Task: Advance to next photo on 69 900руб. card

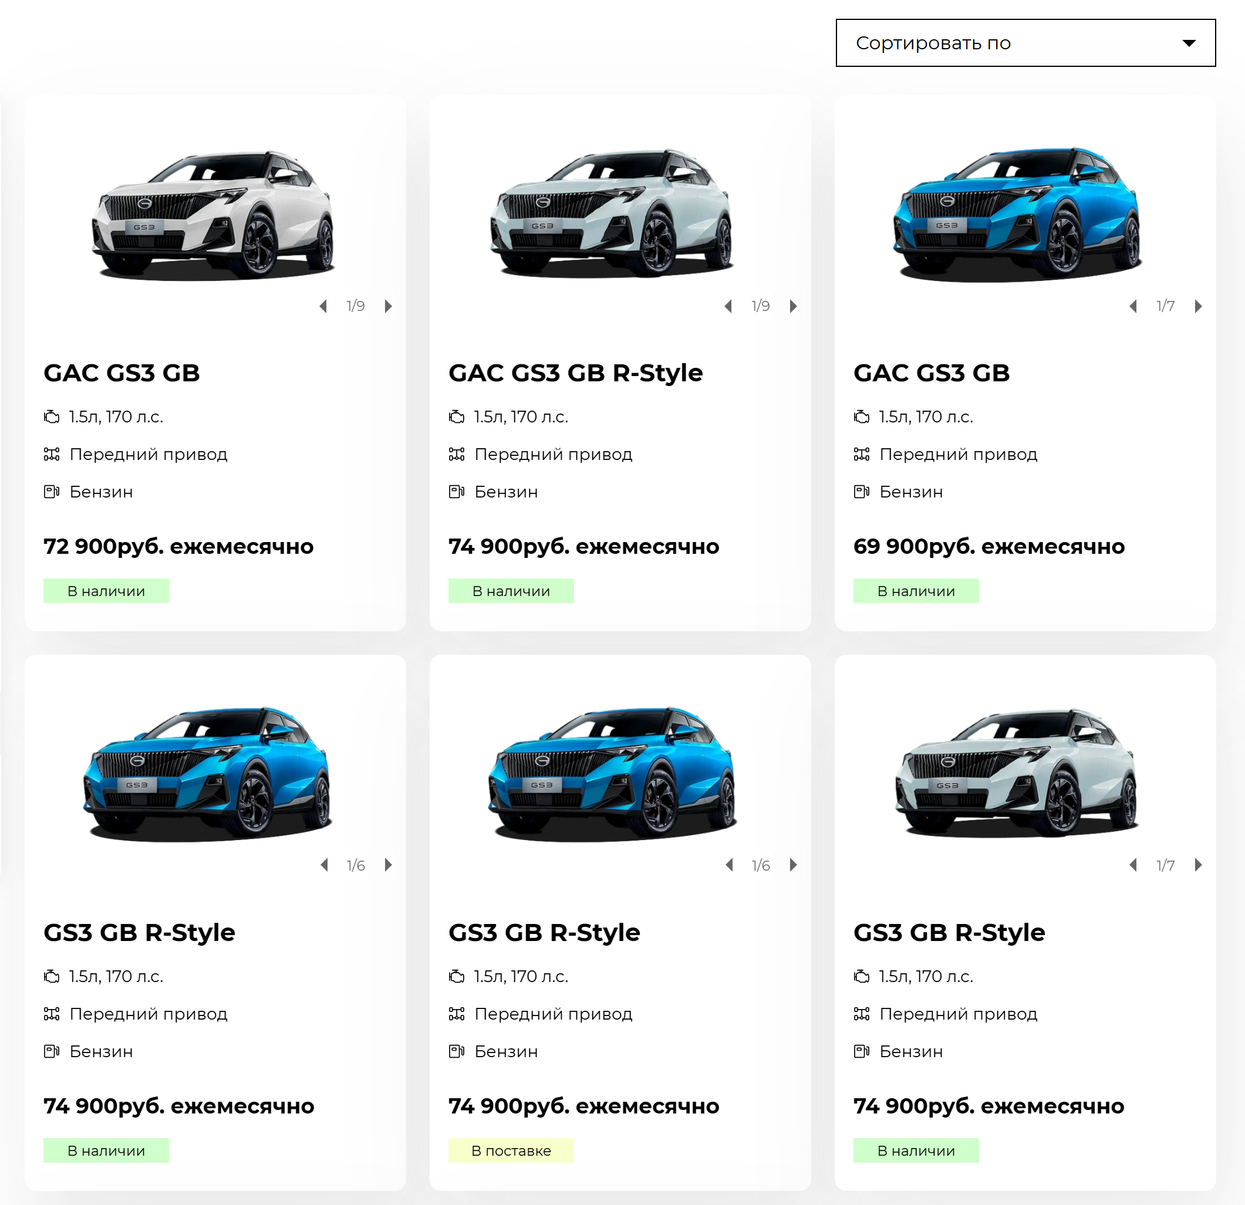Action: [x=1198, y=306]
